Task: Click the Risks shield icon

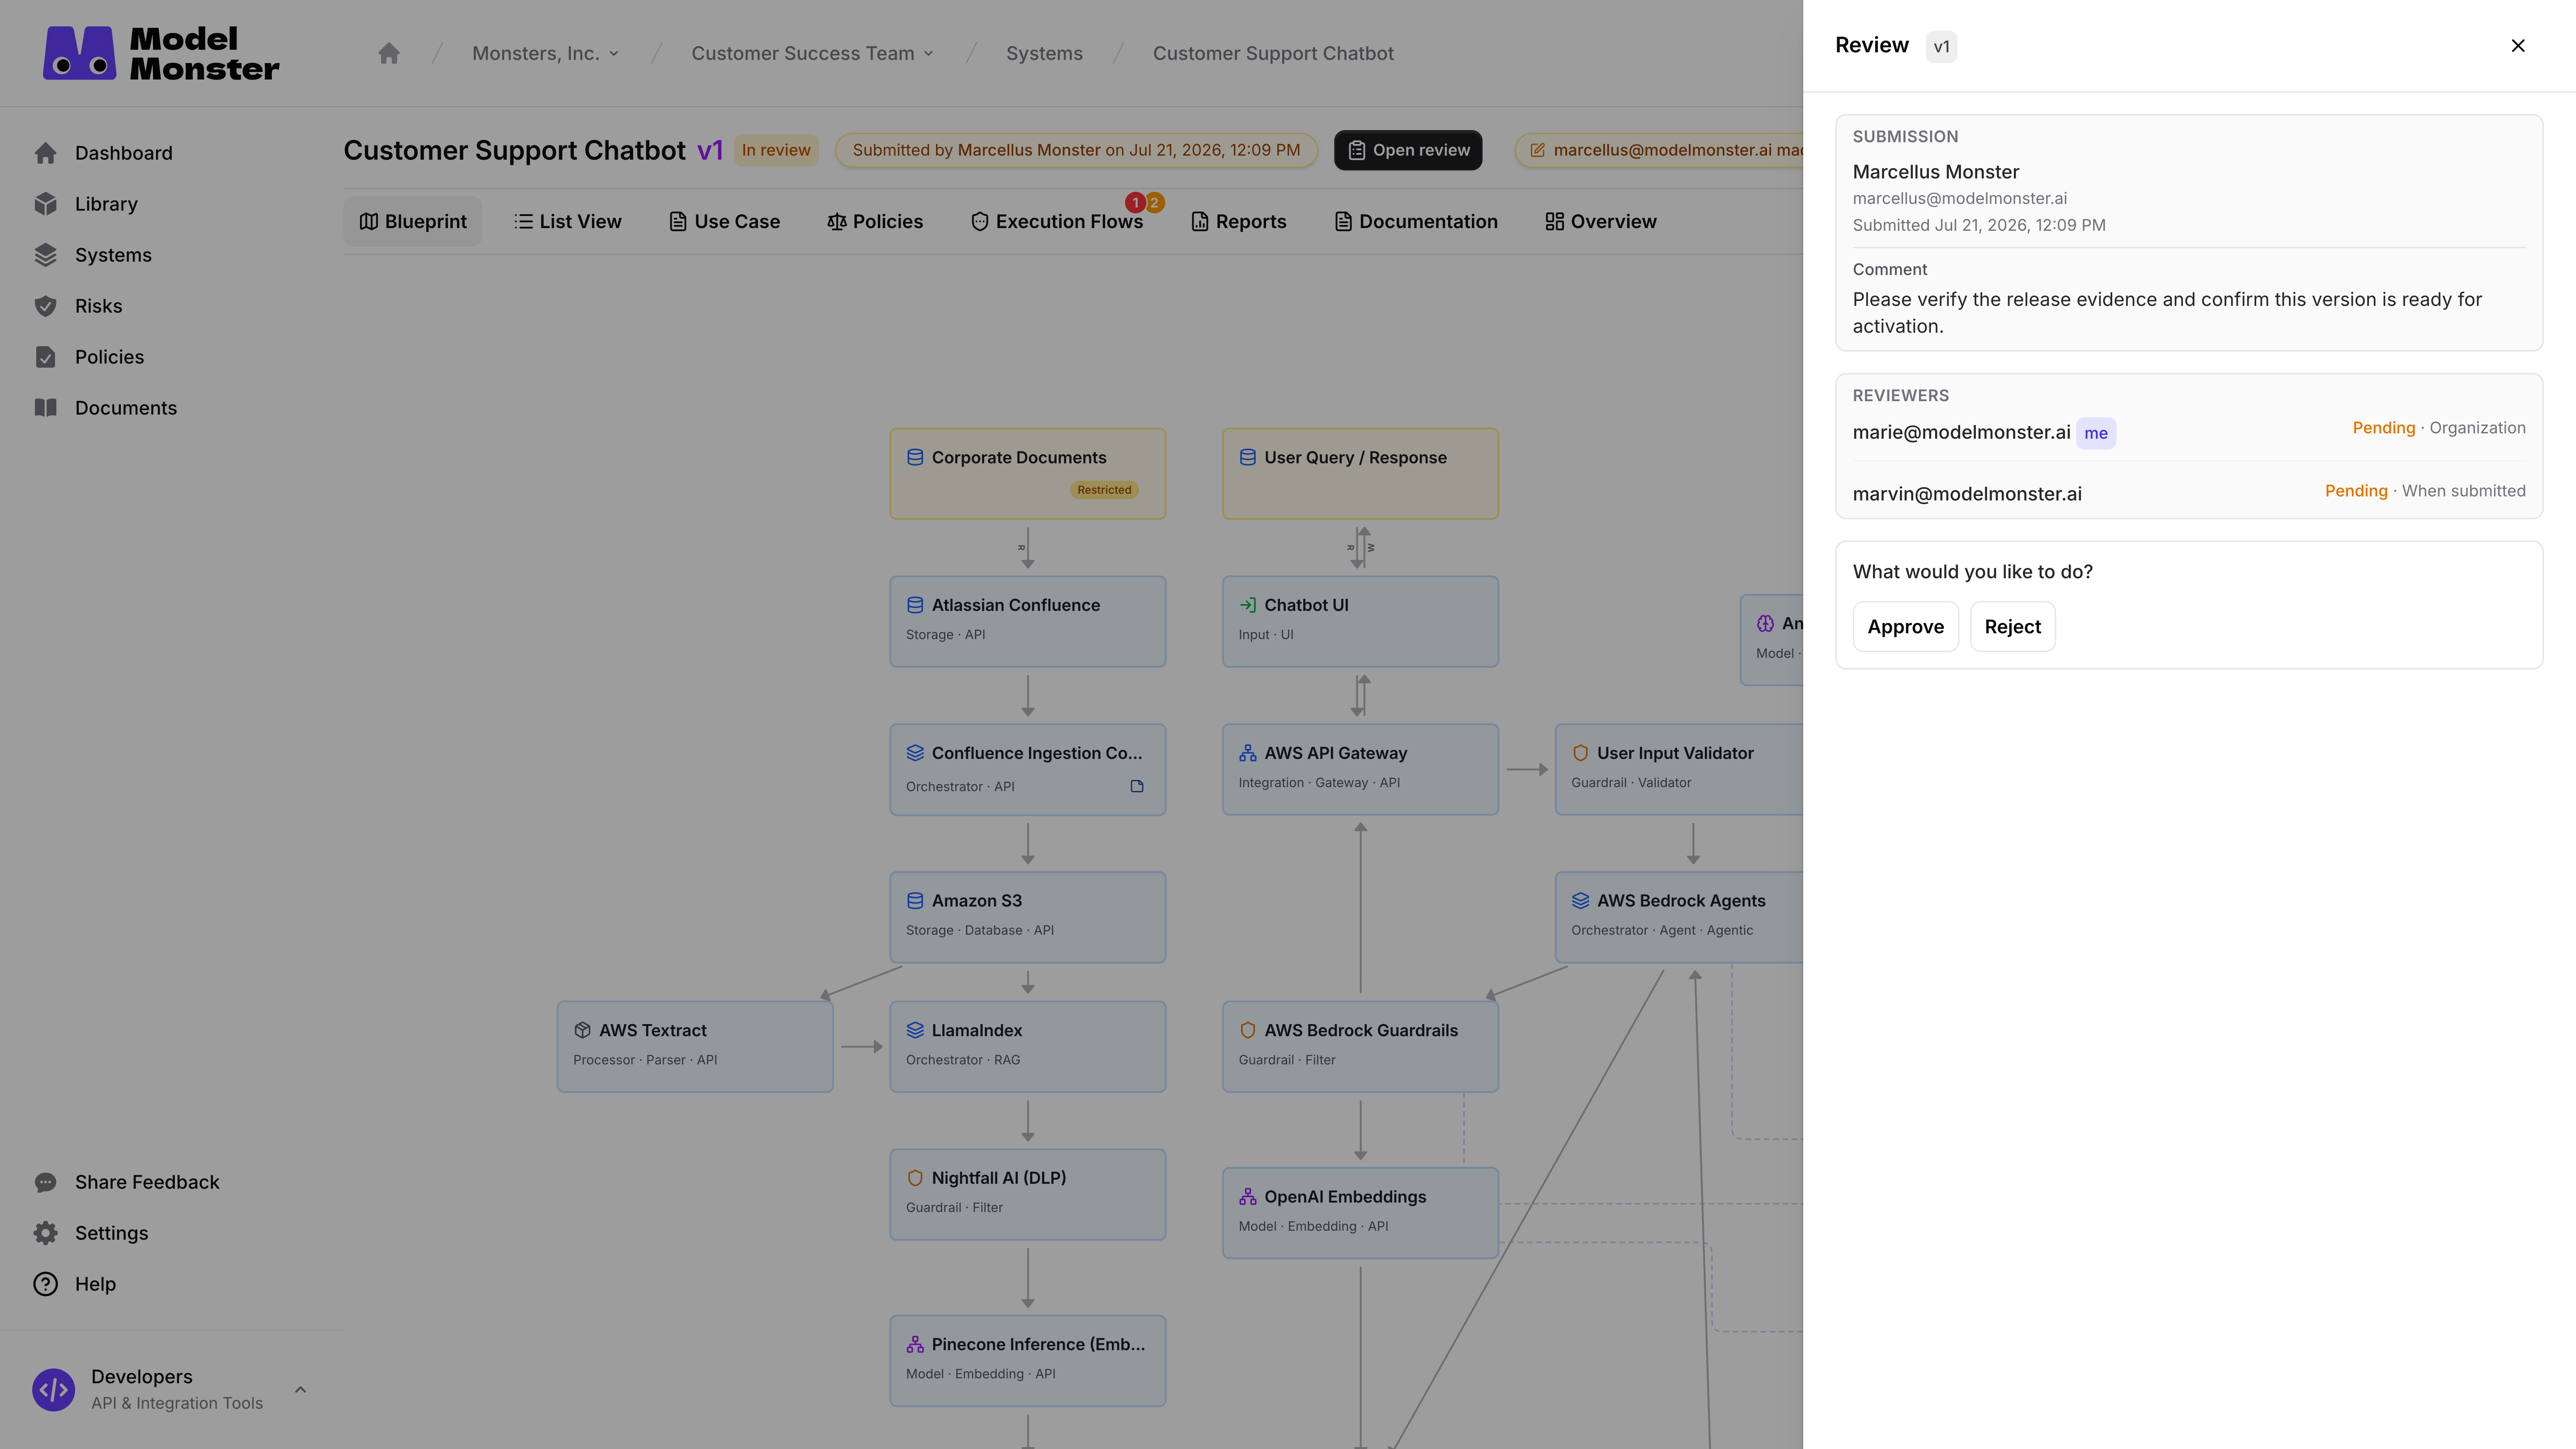Action: coord(45,306)
